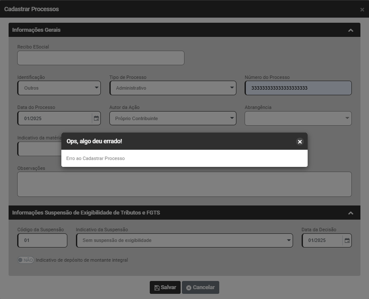
Task: Open calendar picker for Data da Decisão
Action: click(x=347, y=241)
